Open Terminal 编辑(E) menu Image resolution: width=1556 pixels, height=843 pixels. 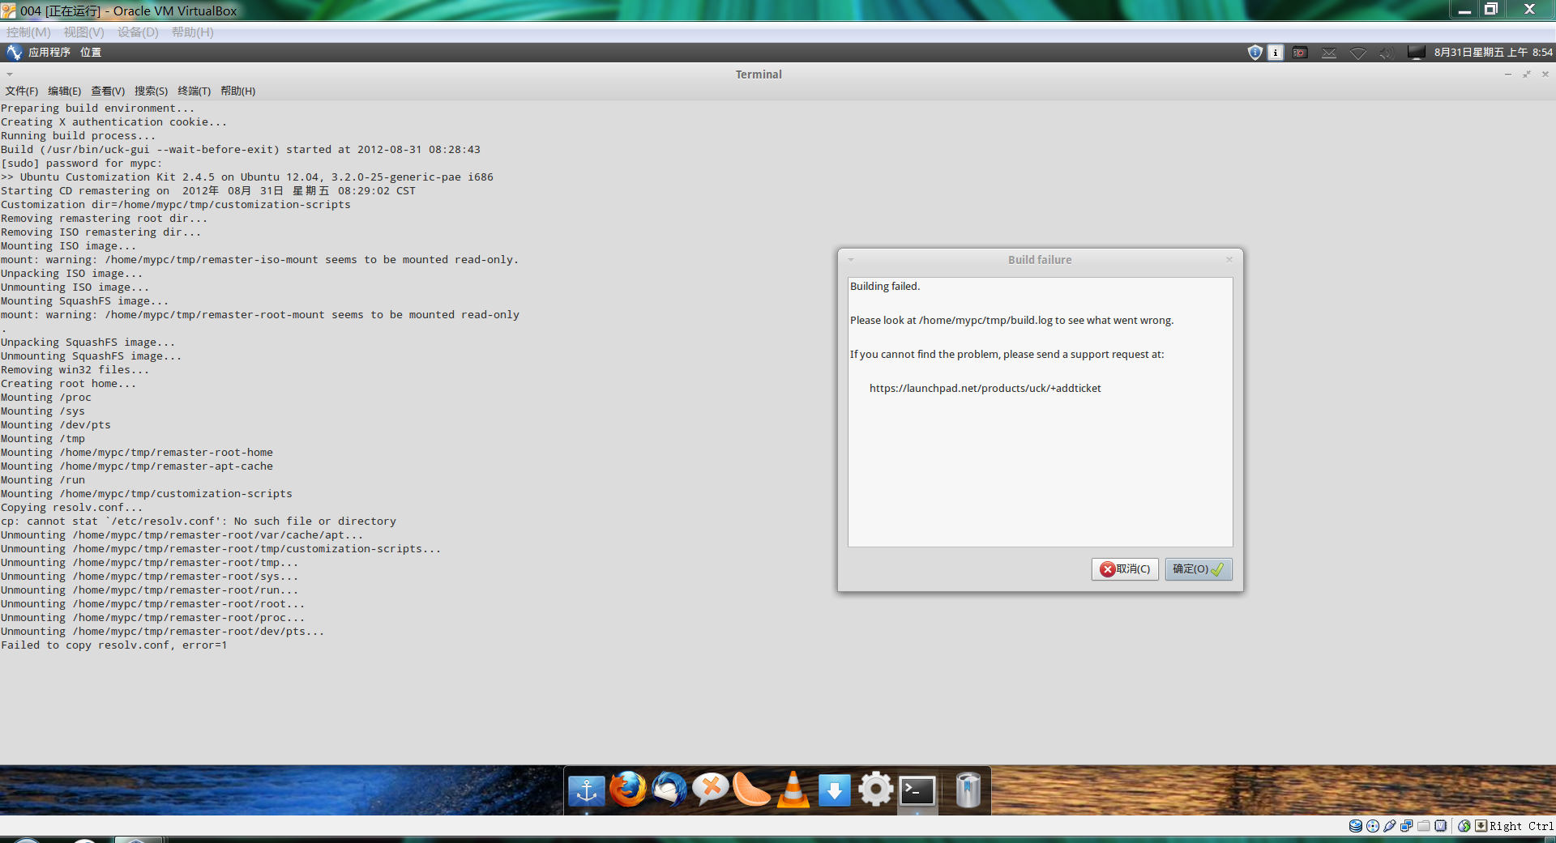pyautogui.click(x=65, y=91)
